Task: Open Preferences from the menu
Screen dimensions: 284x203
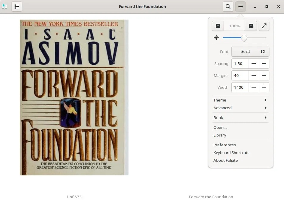Action: coord(224,145)
